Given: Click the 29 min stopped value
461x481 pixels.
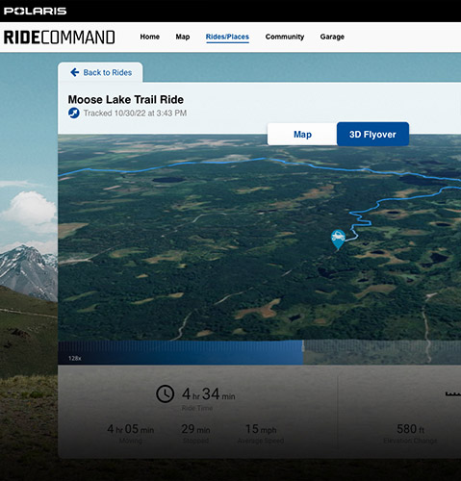Looking at the screenshot, I should click(x=195, y=429).
